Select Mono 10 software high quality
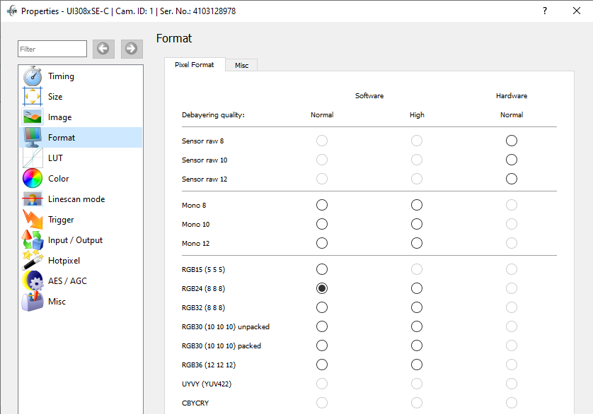This screenshot has height=414, width=593. 417,224
